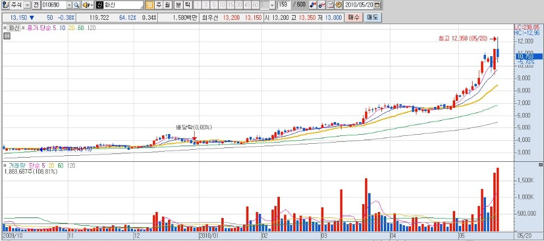Open the speaker sound alert icon

[x=88, y=5]
